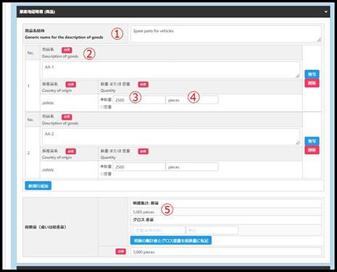337x272 pixels.
Task: Click red delete button for item 1
Action: 312,83
